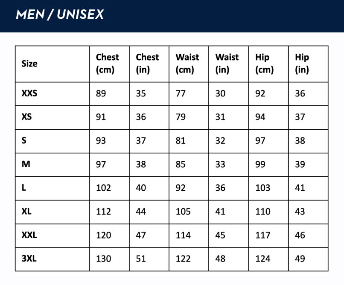Click the M size row label

tap(26, 164)
